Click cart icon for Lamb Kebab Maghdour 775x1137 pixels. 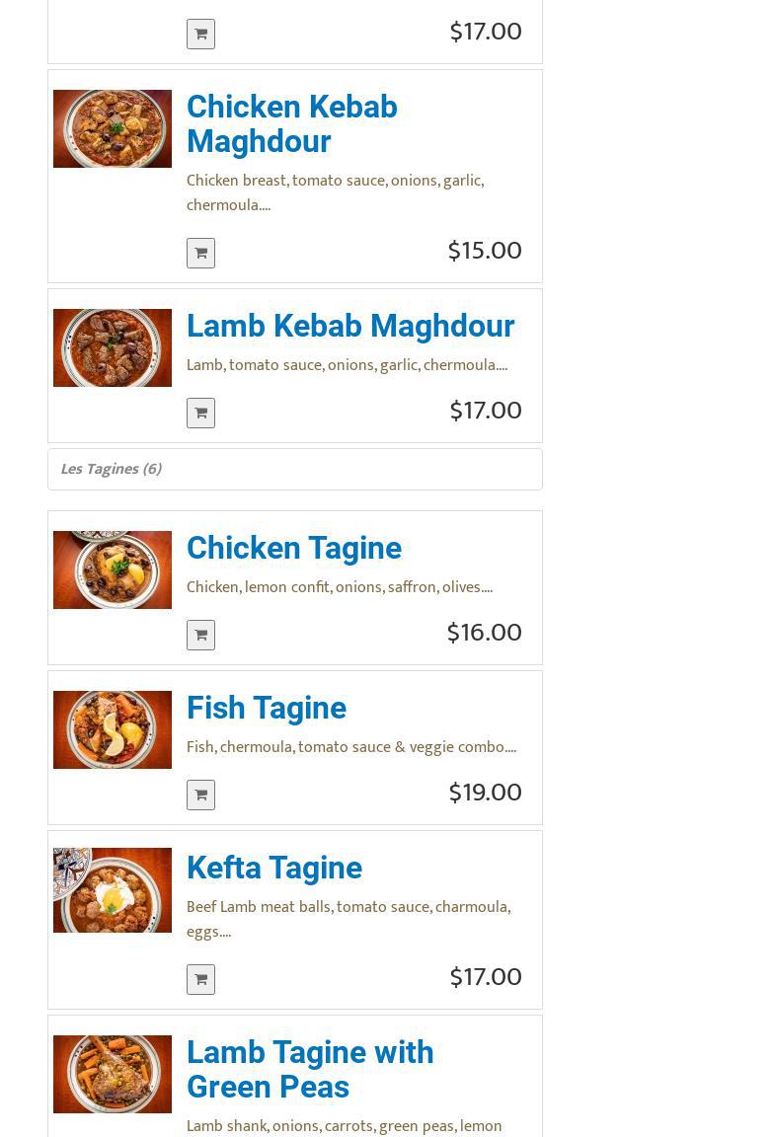pyautogui.click(x=200, y=413)
